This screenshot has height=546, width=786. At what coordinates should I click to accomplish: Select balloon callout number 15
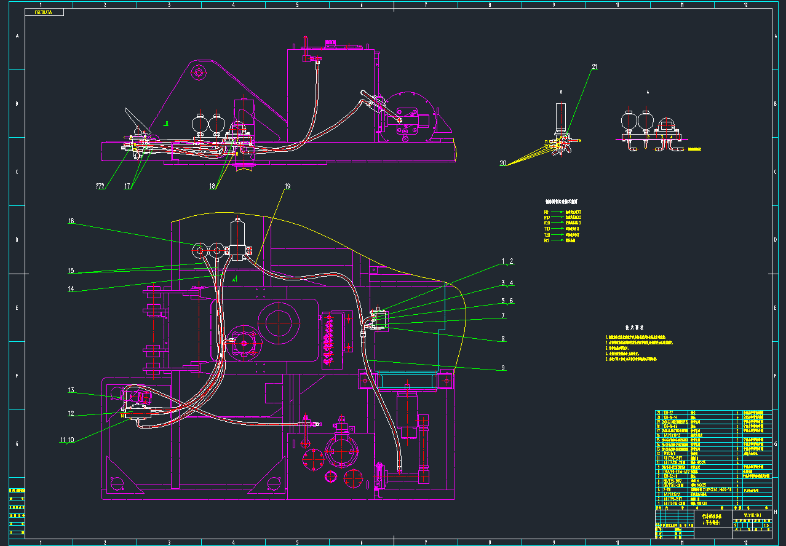coord(71,271)
